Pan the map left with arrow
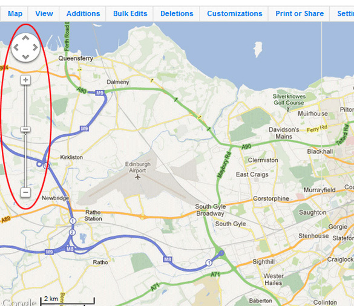 (x=16, y=47)
